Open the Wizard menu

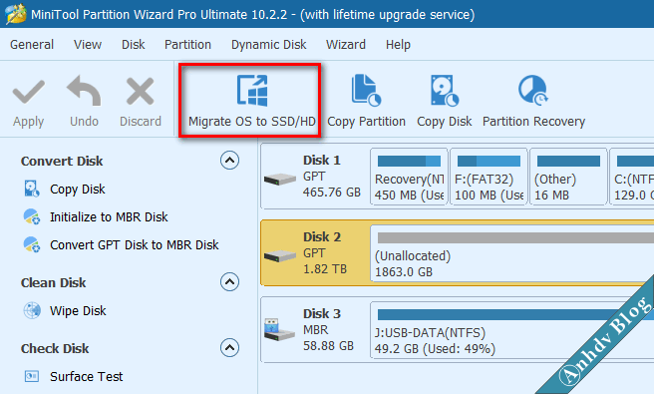346,45
